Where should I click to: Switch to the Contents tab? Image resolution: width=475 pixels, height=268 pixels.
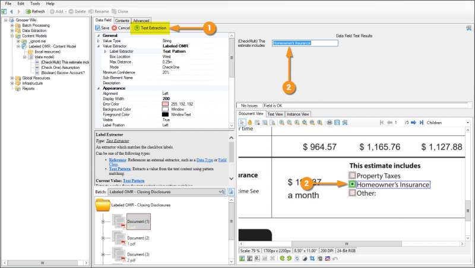click(x=122, y=21)
